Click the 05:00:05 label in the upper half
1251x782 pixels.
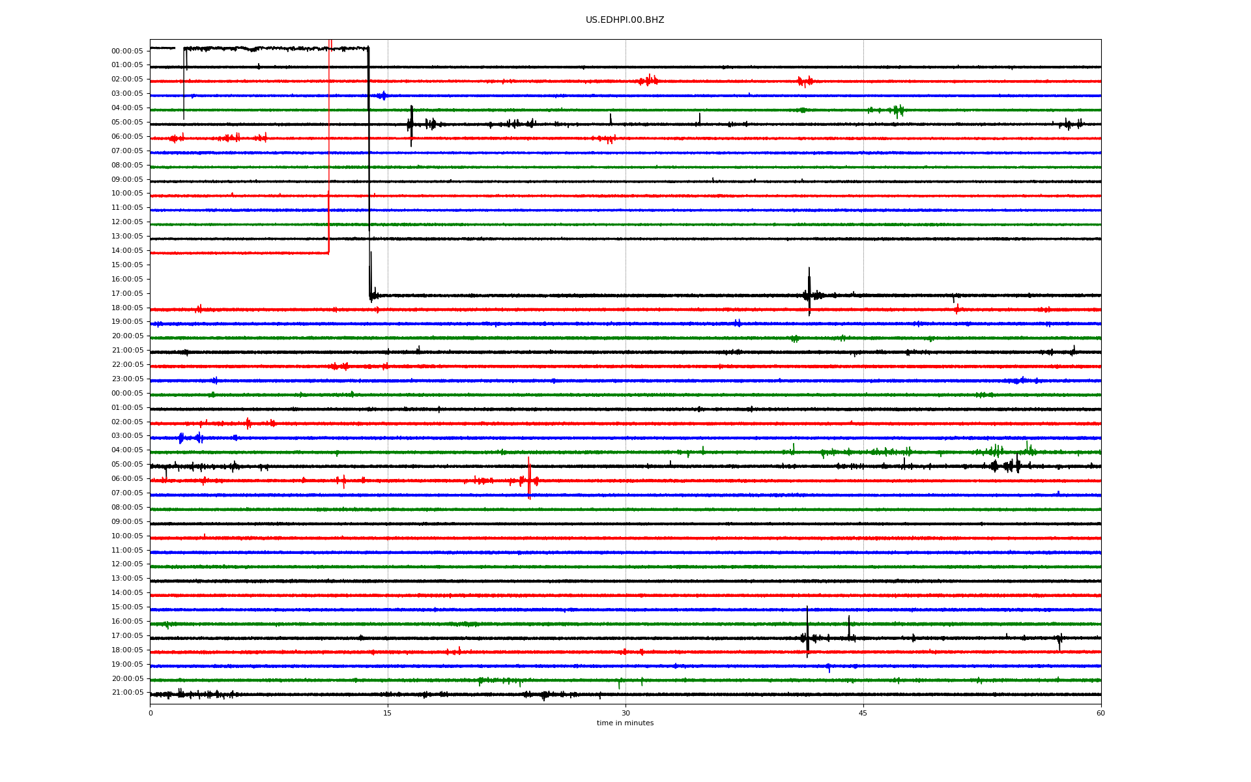point(127,123)
